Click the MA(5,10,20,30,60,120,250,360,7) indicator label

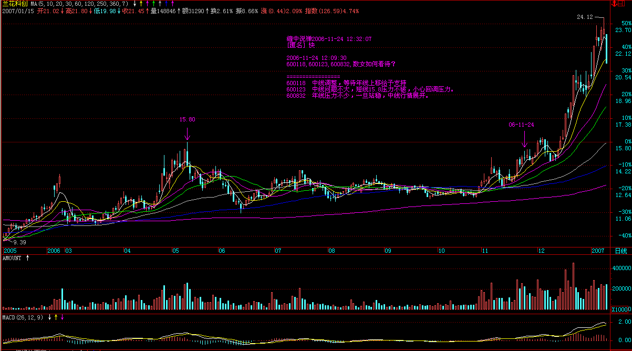click(x=79, y=3)
